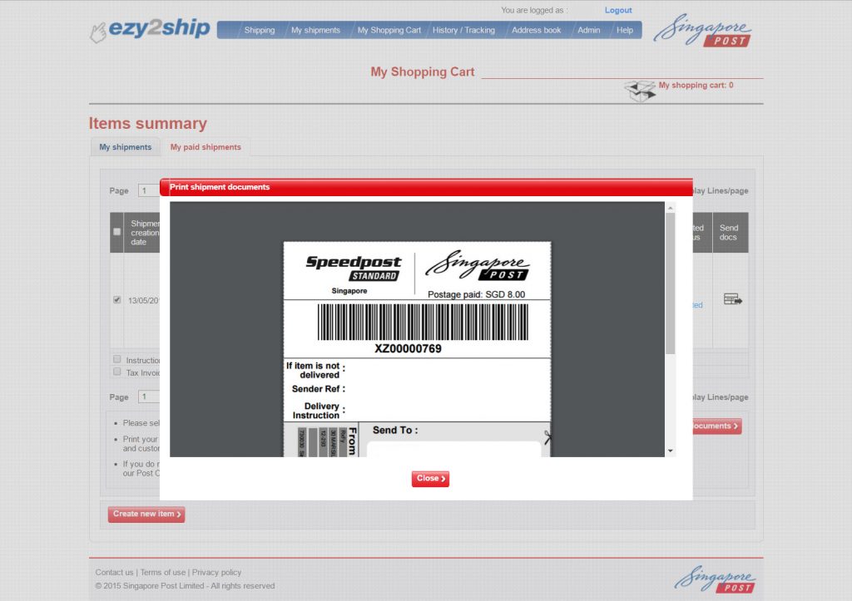Click the Logout link

coord(618,10)
